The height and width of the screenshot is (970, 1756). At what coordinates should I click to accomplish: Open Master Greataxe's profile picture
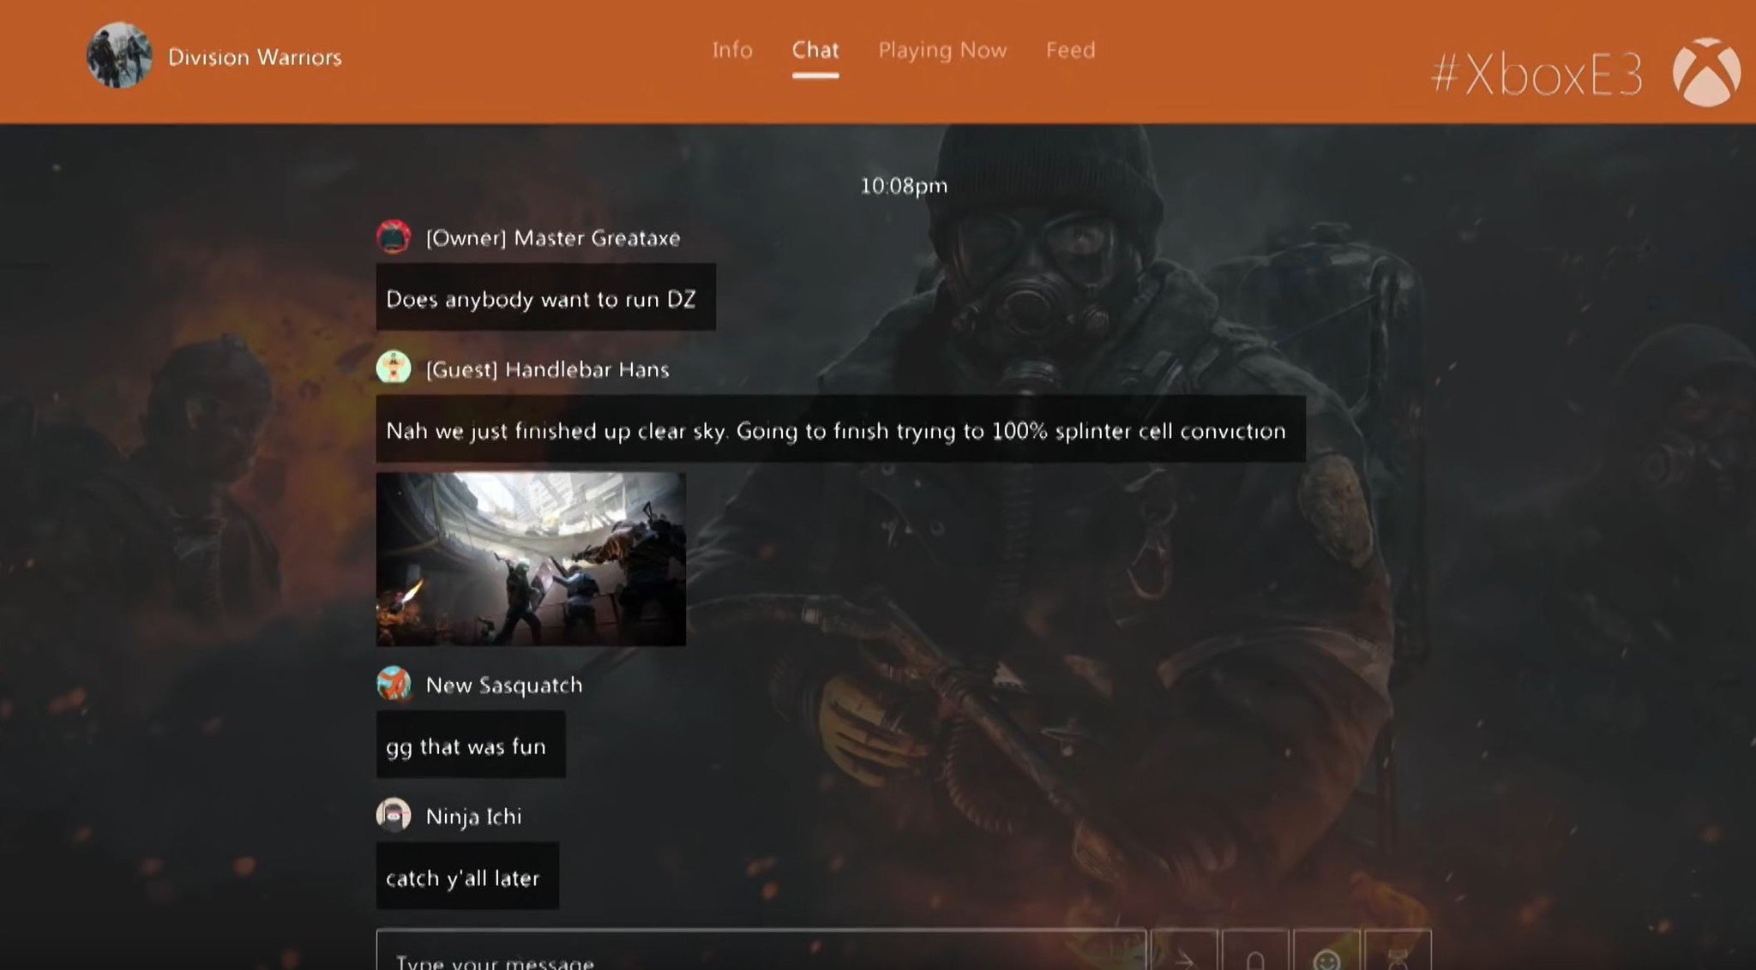(394, 237)
